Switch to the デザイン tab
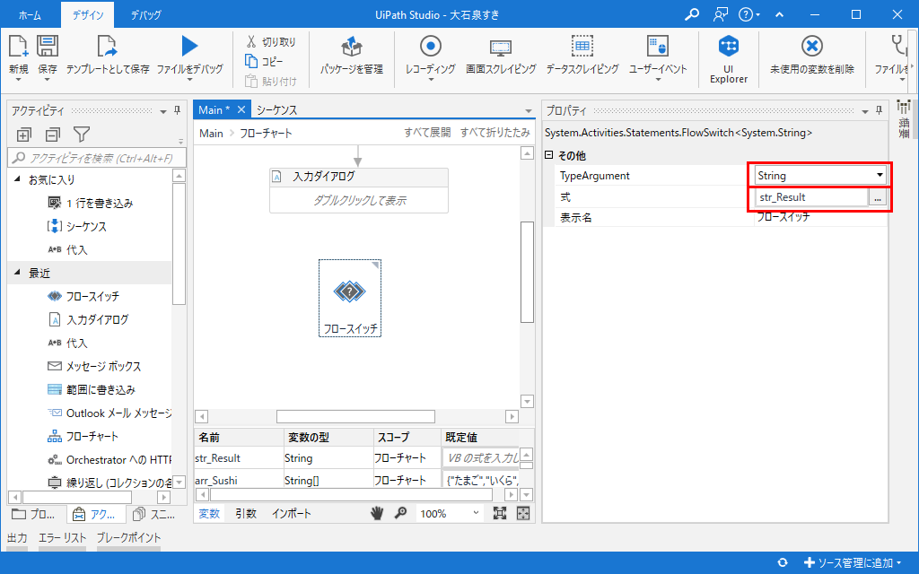Image resolution: width=919 pixels, height=574 pixels. pyautogui.click(x=88, y=15)
